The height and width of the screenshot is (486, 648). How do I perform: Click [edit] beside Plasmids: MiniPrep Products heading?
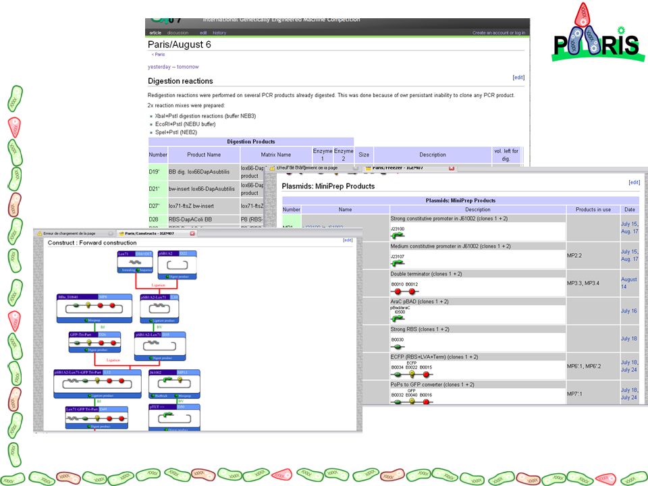tap(634, 182)
